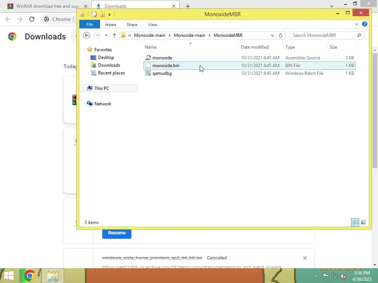
Task: Click the qemudbg batch file icon
Action: coord(148,73)
